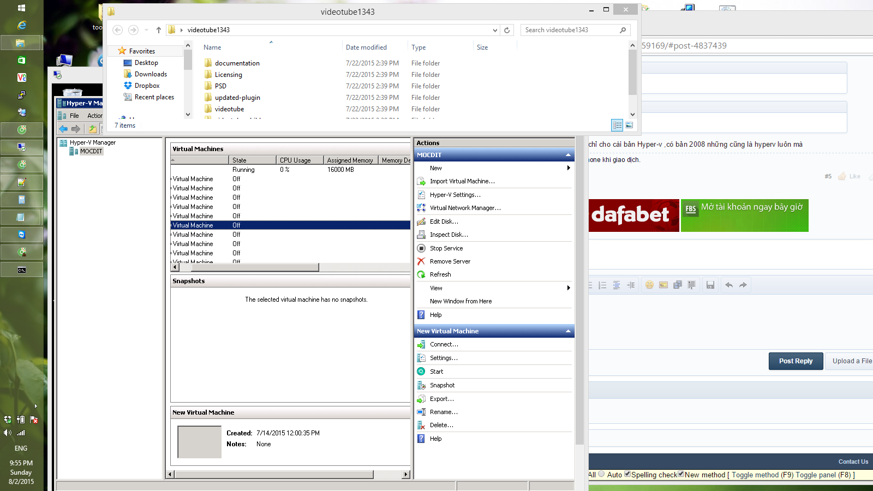Sort virtual machines by CPU Usage column
Screen dimensions: 873x491
click(300, 160)
